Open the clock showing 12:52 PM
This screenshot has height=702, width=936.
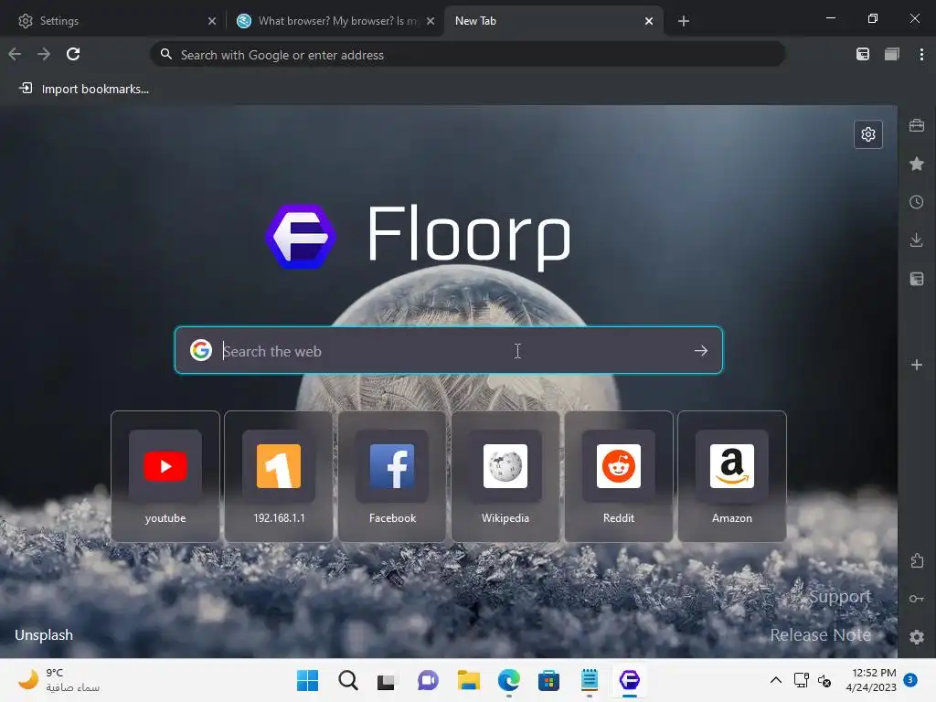pos(871,680)
